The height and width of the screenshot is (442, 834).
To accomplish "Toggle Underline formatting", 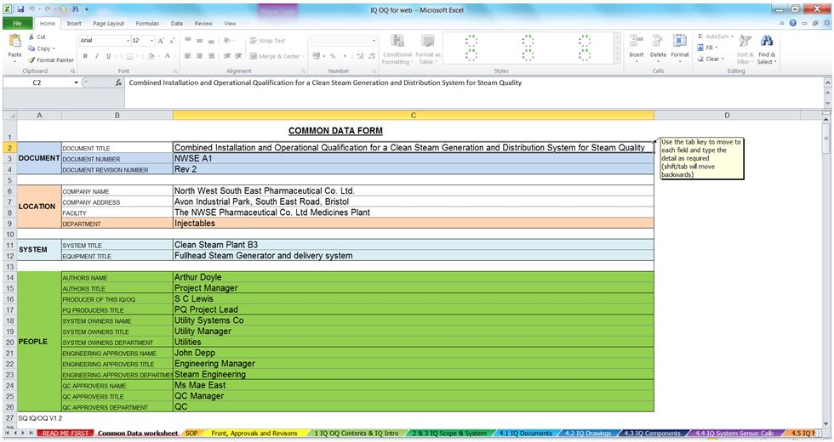I will tap(109, 56).
